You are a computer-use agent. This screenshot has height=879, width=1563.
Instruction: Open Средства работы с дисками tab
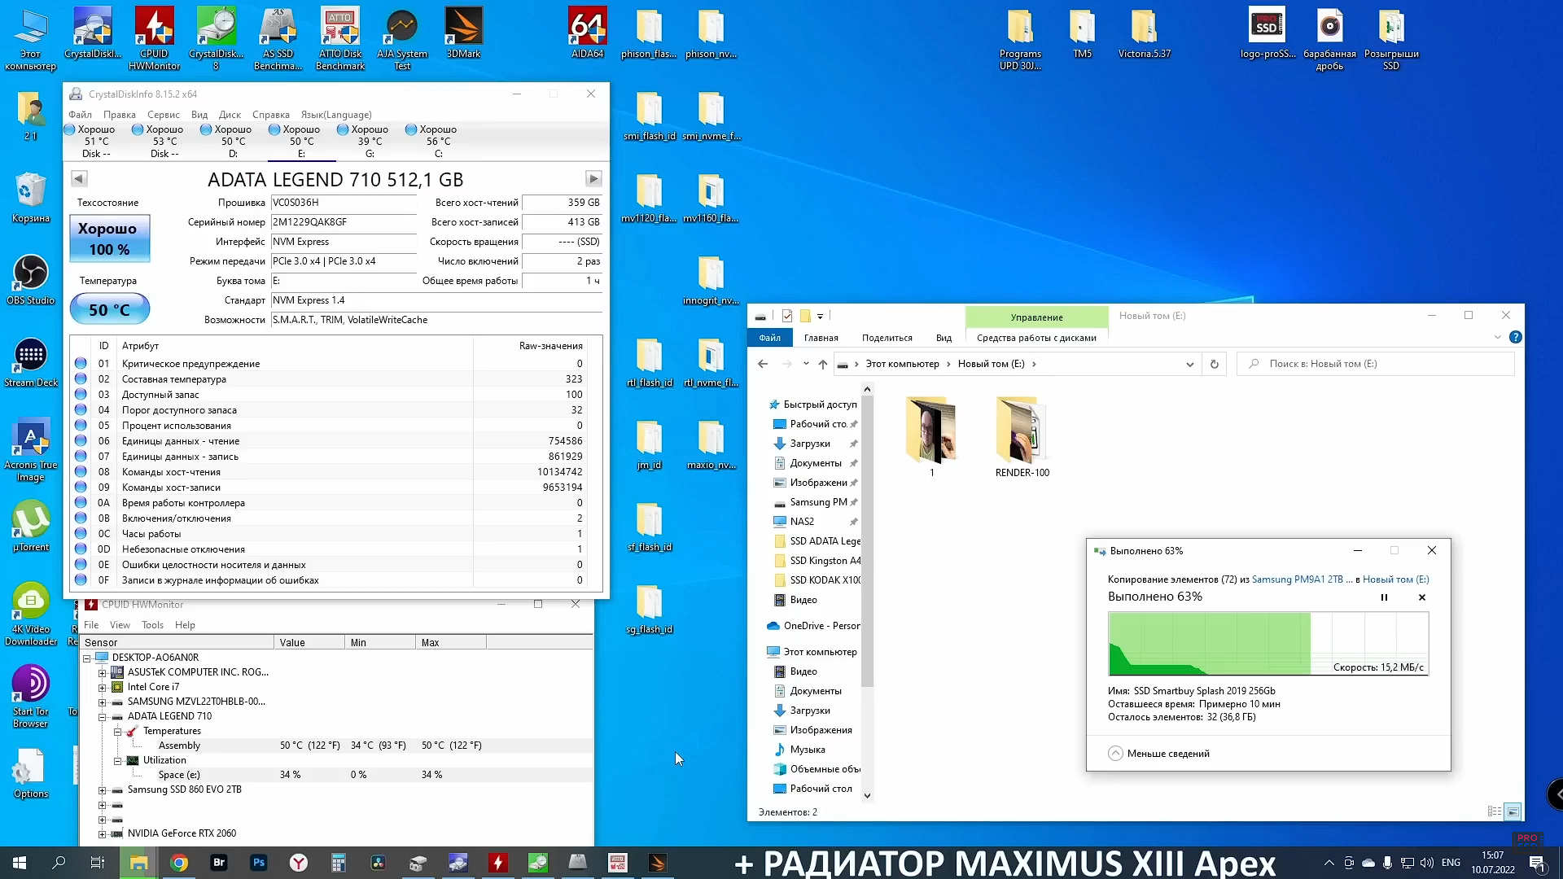coord(1036,338)
